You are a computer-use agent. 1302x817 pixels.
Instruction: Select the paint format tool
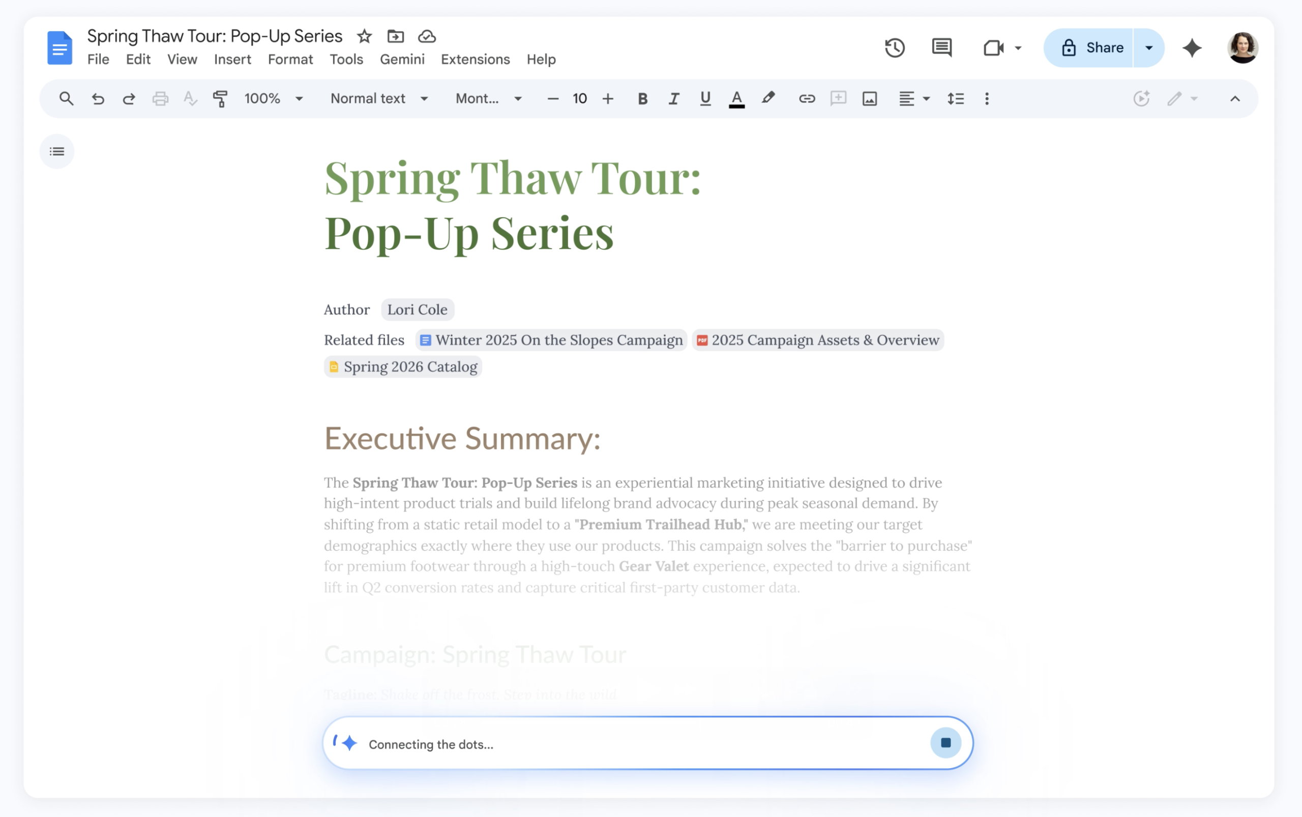click(221, 98)
